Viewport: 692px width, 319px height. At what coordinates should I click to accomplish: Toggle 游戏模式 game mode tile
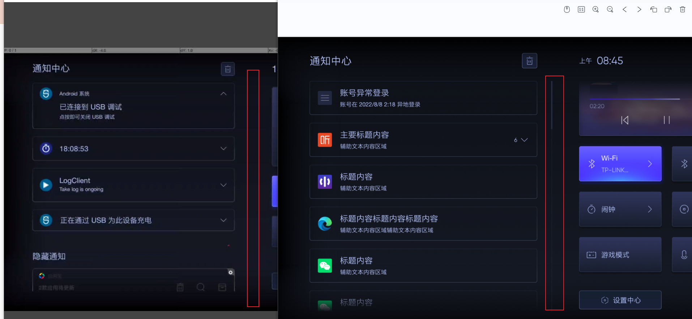click(620, 255)
